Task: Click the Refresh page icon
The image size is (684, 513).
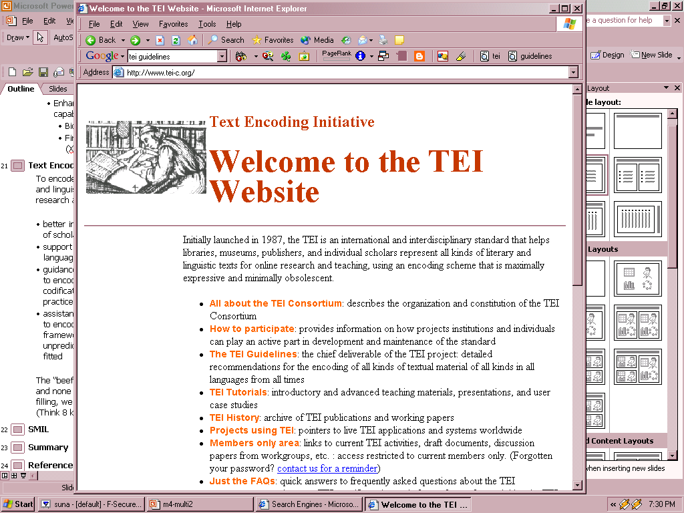Action: (176, 40)
